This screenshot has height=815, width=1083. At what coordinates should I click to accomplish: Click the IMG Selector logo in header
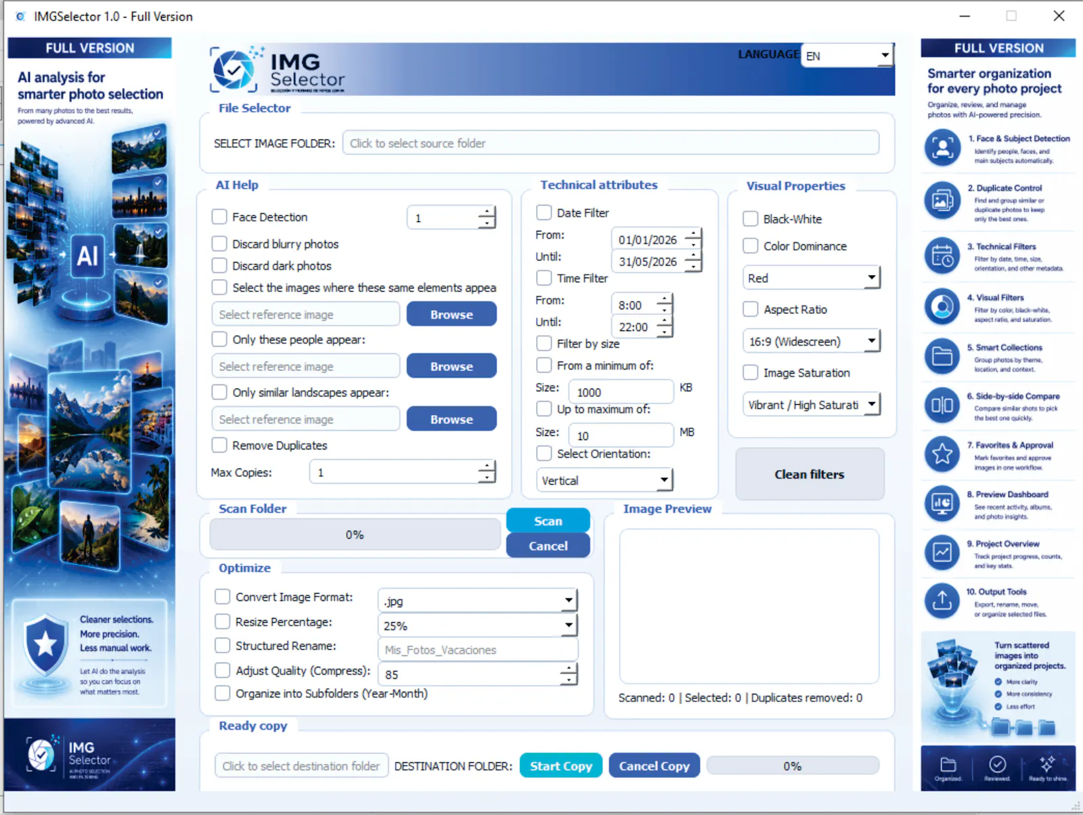(x=278, y=70)
